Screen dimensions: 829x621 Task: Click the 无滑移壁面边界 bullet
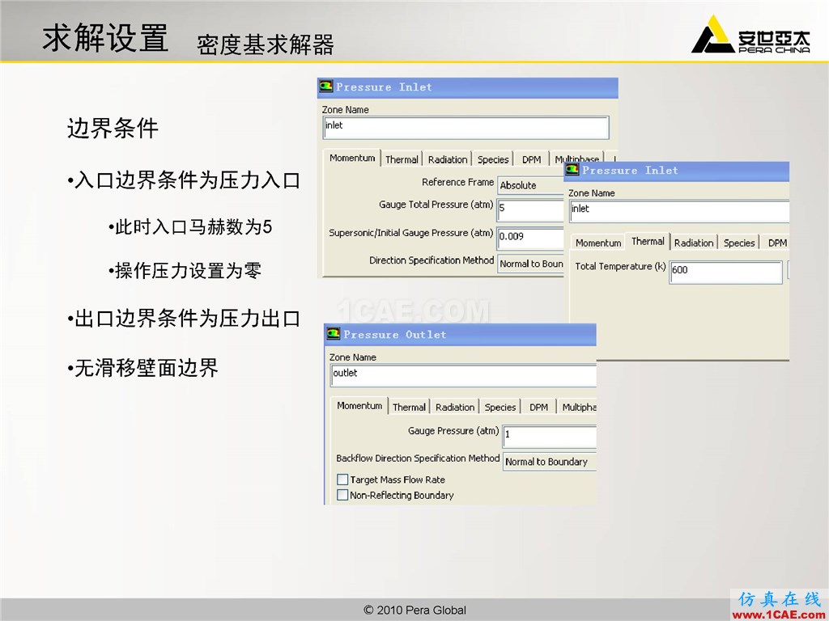point(142,368)
